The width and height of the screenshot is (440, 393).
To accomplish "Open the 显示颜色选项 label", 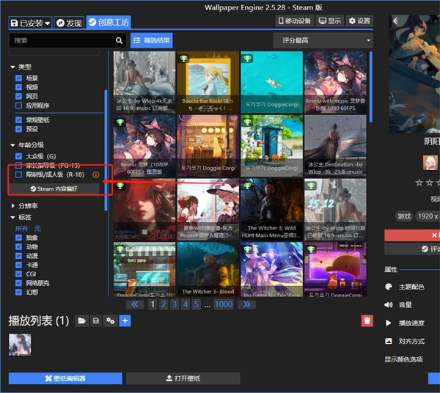I will (x=403, y=359).
